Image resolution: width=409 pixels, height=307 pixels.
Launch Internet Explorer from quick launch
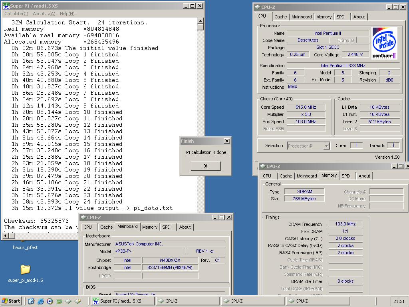coord(40,301)
